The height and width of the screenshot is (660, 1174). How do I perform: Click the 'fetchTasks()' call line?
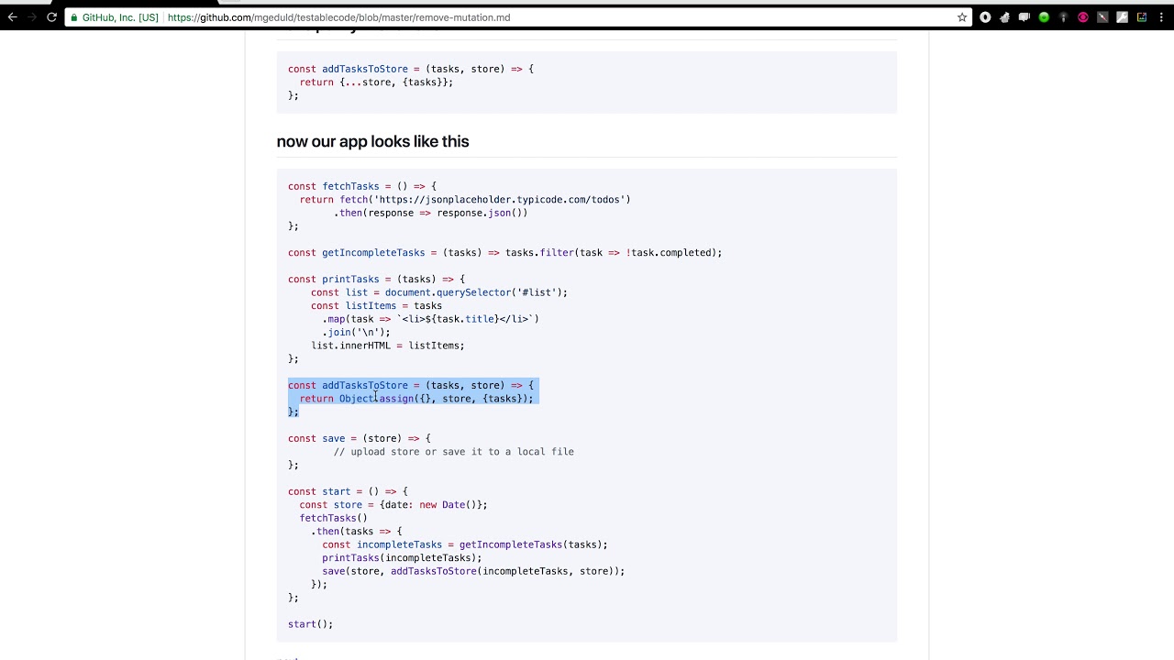(333, 518)
